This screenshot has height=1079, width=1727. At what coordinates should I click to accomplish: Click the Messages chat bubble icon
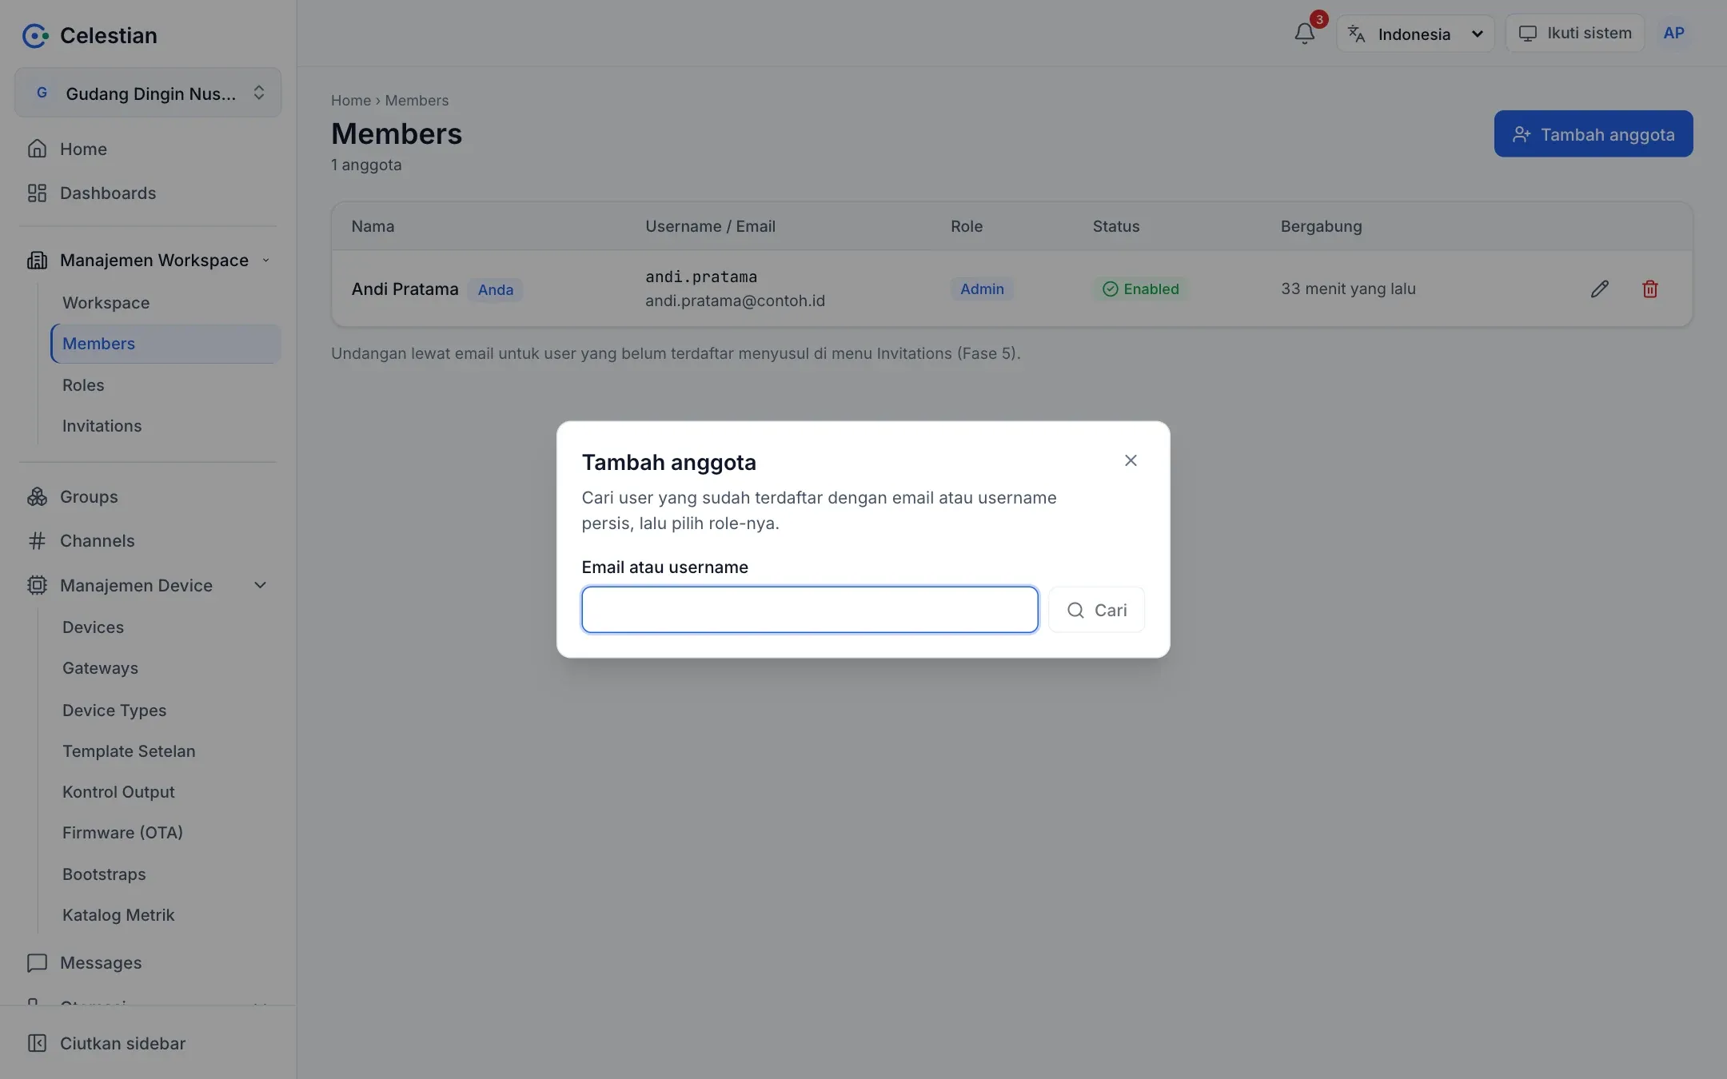(37, 963)
